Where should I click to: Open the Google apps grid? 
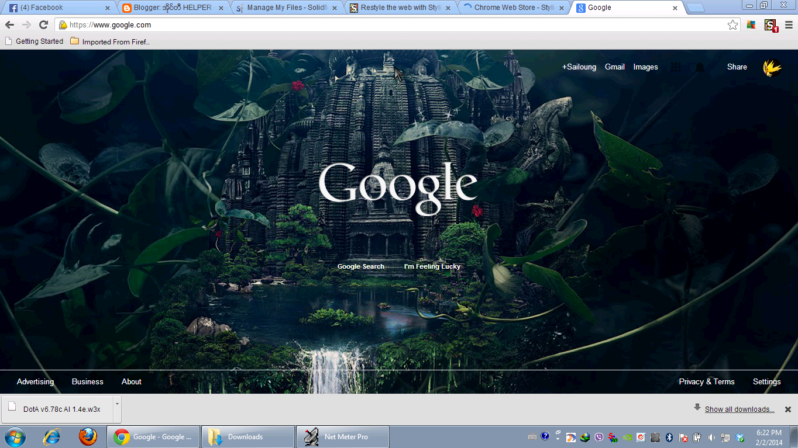(676, 67)
